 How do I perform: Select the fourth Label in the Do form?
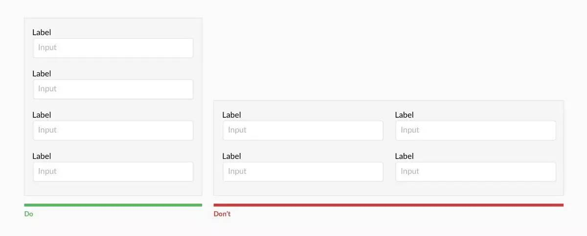(42, 156)
